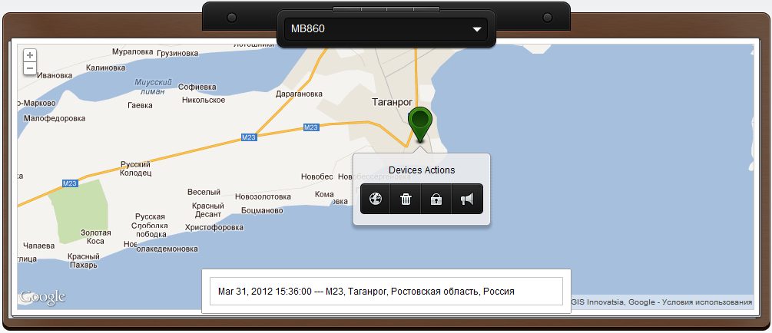The image size is (772, 333).
Task: Click the Грузиновка map label
Action: [x=177, y=53]
